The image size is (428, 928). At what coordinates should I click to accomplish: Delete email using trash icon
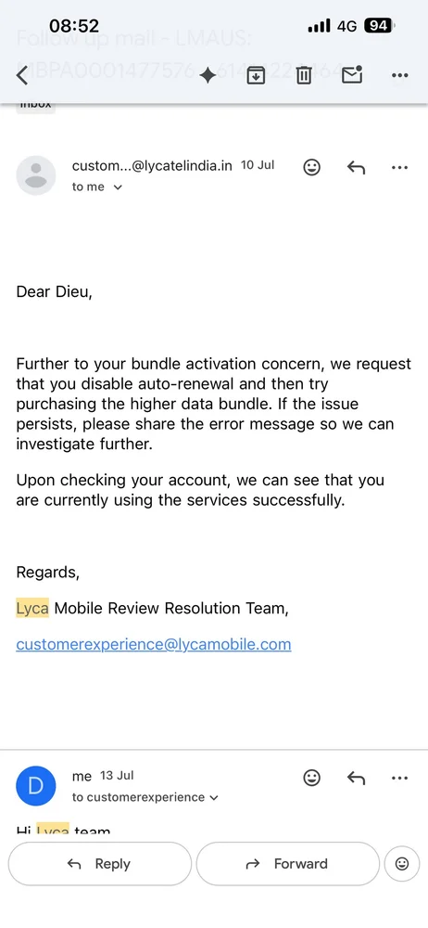pos(303,75)
